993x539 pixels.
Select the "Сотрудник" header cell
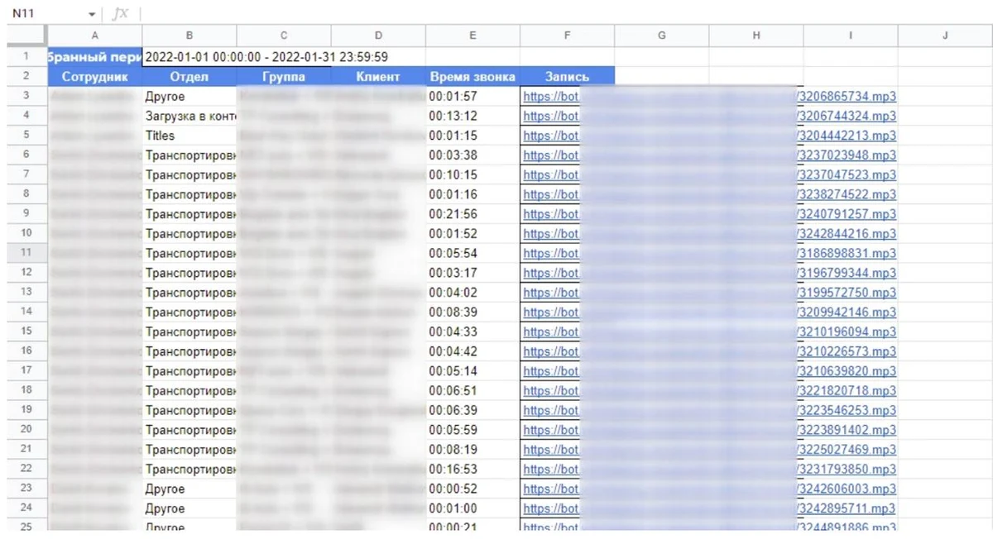[x=94, y=77]
